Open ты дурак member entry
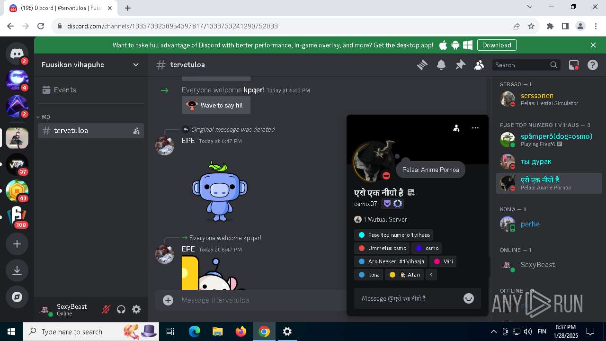 549,162
